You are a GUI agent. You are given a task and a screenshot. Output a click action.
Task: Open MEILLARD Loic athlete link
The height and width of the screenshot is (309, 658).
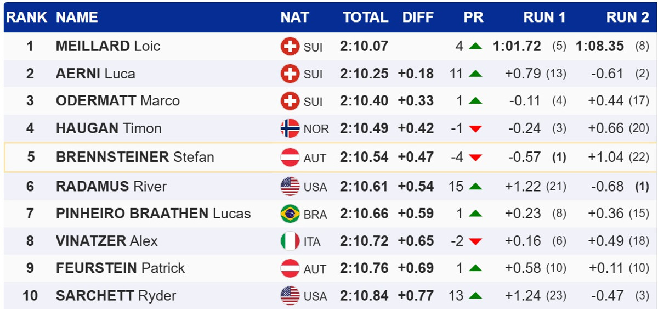tap(108, 47)
